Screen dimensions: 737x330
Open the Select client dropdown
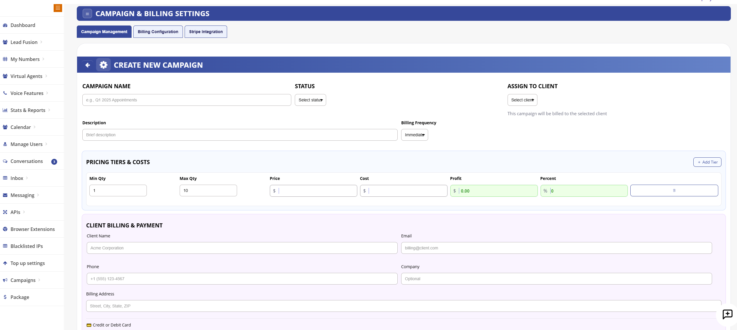522,100
